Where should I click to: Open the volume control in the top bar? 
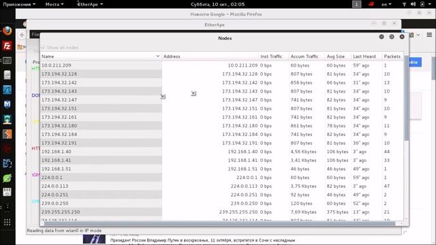pos(414,4)
